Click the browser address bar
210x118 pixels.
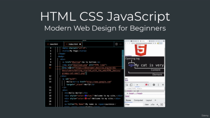point(144,43)
